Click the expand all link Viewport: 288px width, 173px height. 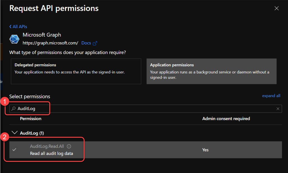tap(271, 96)
